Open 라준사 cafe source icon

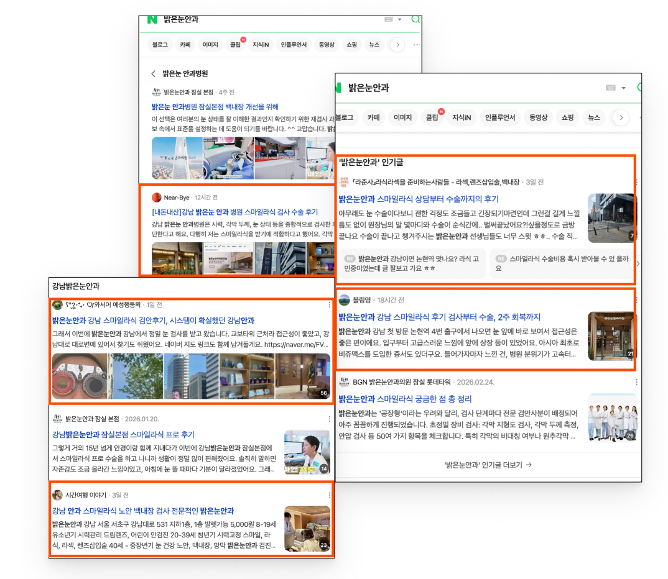pos(343,182)
